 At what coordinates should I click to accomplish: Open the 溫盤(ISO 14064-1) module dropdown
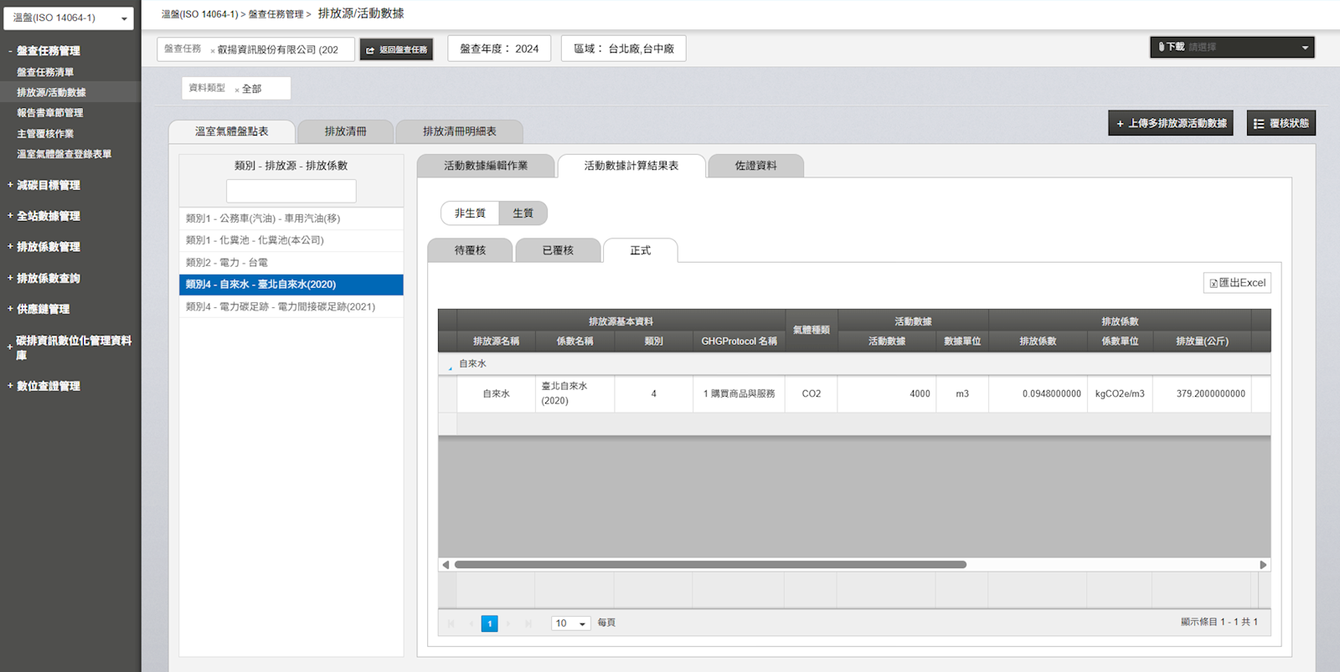pos(68,18)
